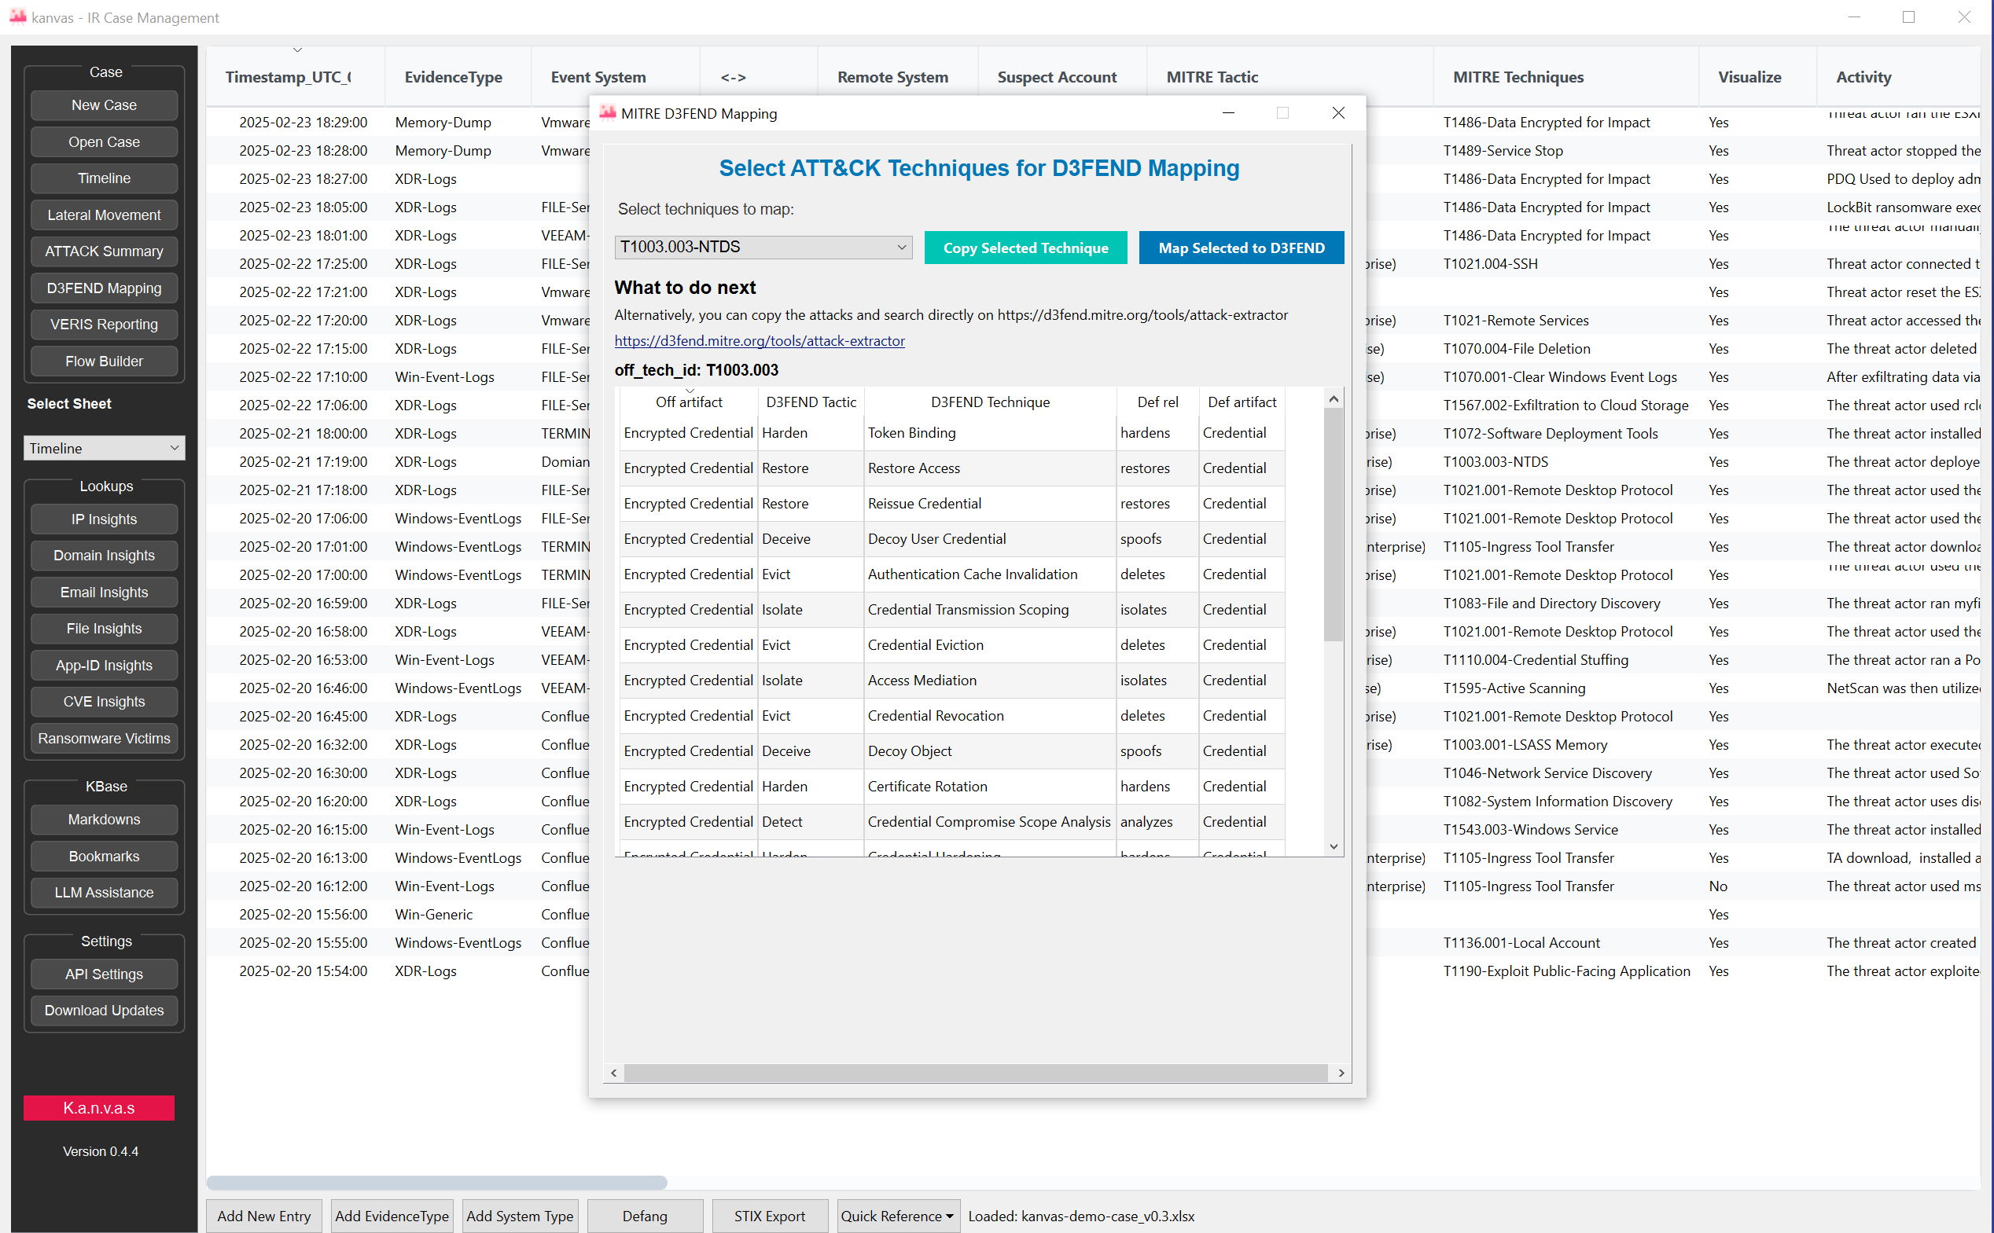Open D3FEND Mapping from the sidebar
The height and width of the screenshot is (1233, 1994).
104,288
